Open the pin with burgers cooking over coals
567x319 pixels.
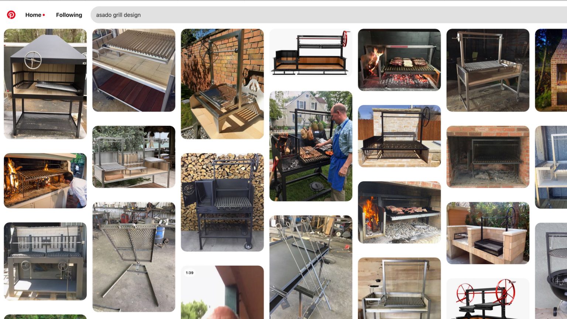pyautogui.click(x=399, y=60)
